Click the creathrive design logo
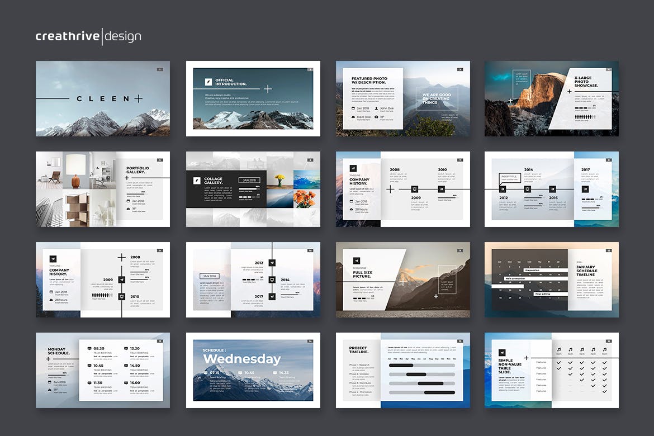Screen dimensions: 654x436 [88, 37]
